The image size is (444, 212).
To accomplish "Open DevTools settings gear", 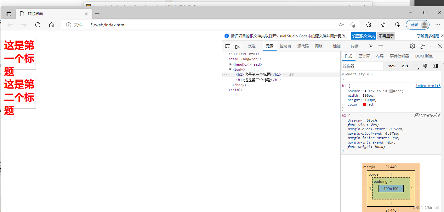I will pos(413,46).
